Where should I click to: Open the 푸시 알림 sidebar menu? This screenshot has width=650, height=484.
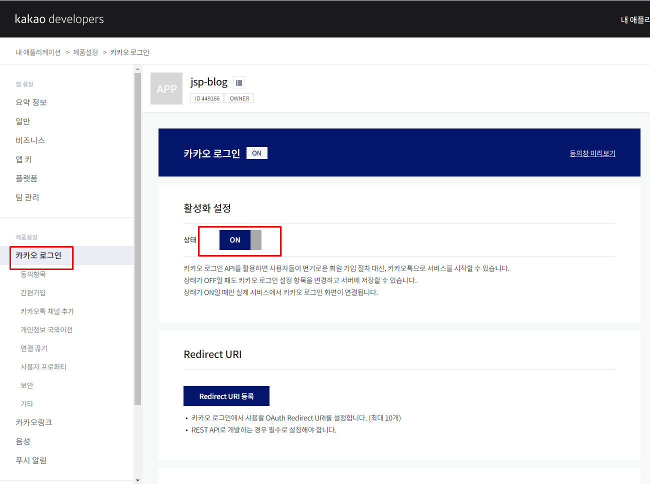(x=31, y=460)
